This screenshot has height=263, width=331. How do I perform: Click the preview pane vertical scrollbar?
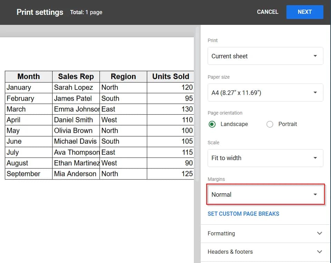[x=197, y=103]
